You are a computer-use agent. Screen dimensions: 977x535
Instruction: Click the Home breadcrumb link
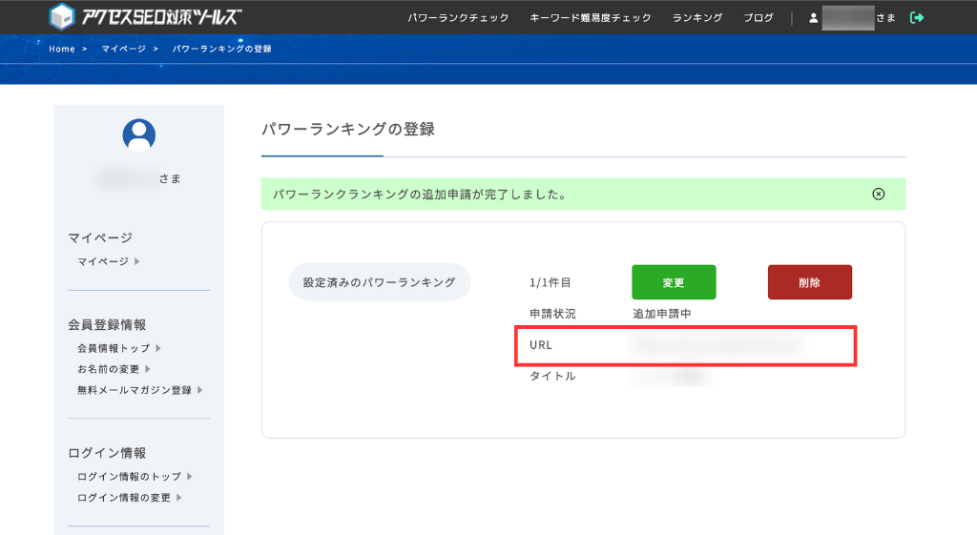(x=62, y=49)
